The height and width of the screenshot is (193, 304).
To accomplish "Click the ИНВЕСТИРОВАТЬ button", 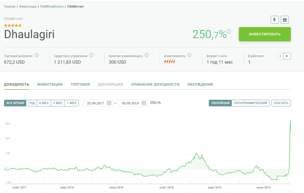I will 265,34.
